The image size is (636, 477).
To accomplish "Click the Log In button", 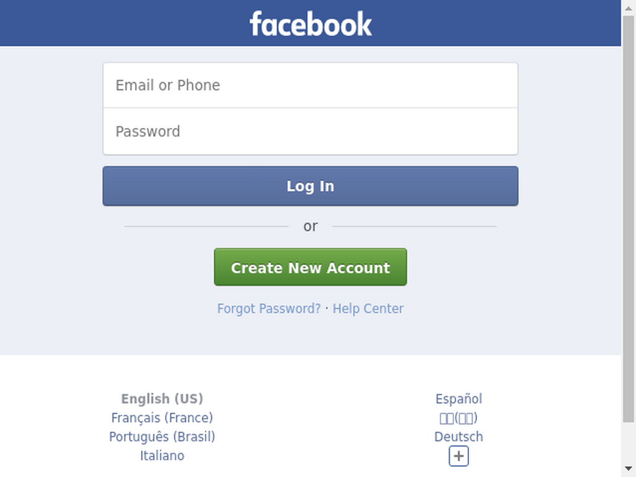I will coord(311,186).
